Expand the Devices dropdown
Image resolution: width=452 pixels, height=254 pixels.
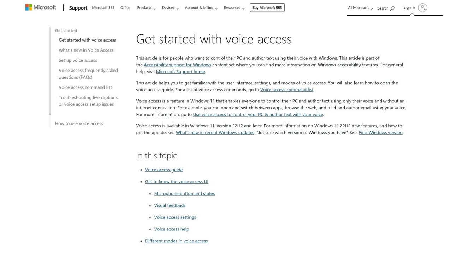170,8
